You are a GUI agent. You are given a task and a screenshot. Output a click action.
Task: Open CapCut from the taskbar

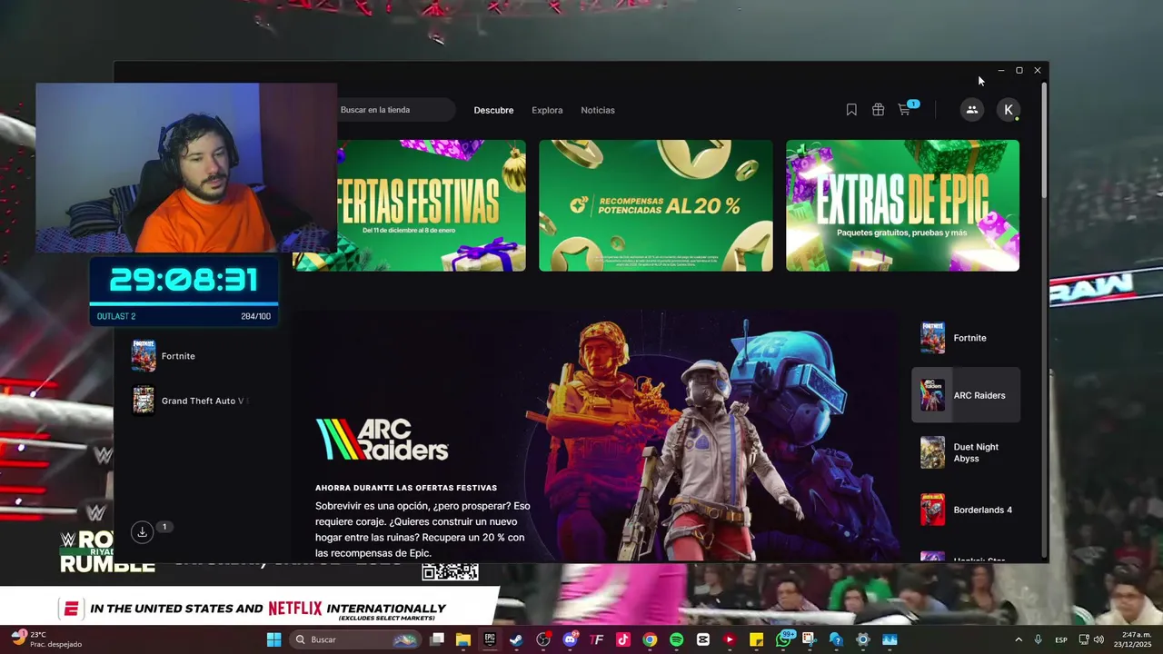tap(702, 639)
